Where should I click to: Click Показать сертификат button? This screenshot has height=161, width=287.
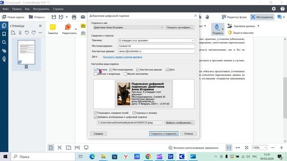pos(179,27)
